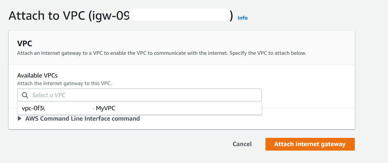Click the VPC section description text

[162, 53]
